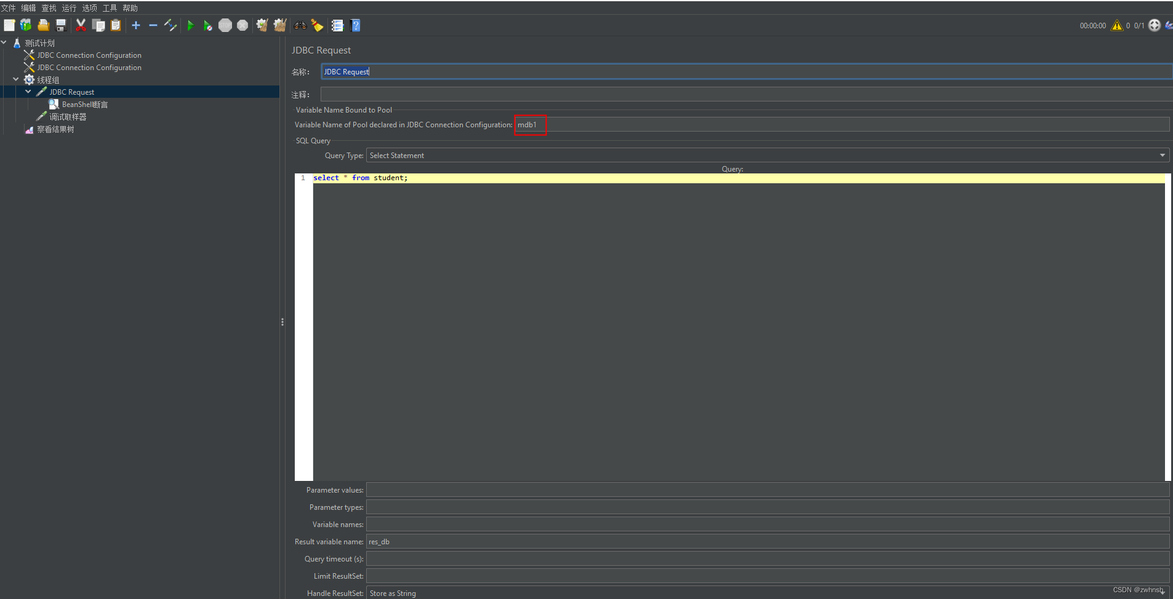This screenshot has height=599, width=1173.
Task: Collapse the 线程组 tree node
Action: 16,79
